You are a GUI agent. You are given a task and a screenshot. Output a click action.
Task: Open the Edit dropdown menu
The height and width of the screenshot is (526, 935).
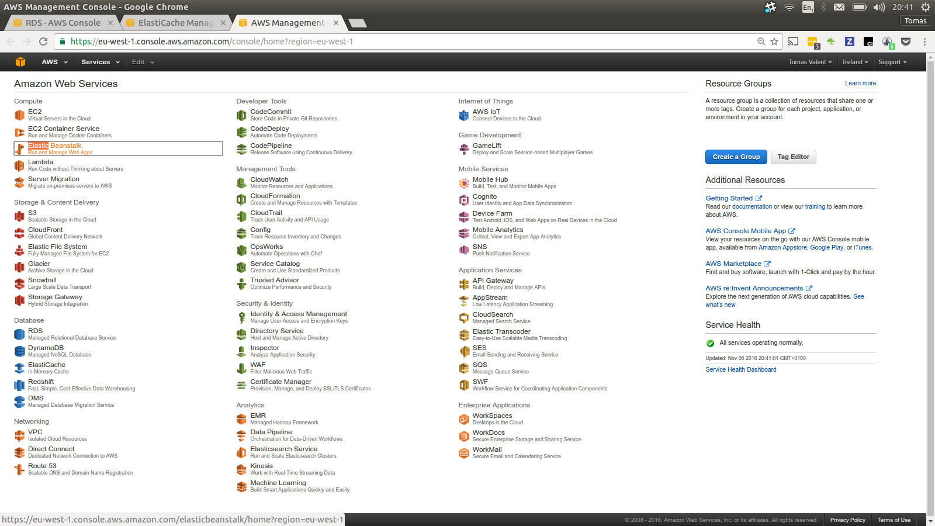[x=143, y=62]
